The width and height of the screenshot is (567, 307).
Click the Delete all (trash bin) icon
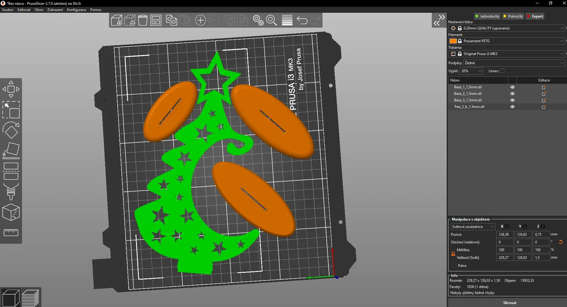[143, 20]
